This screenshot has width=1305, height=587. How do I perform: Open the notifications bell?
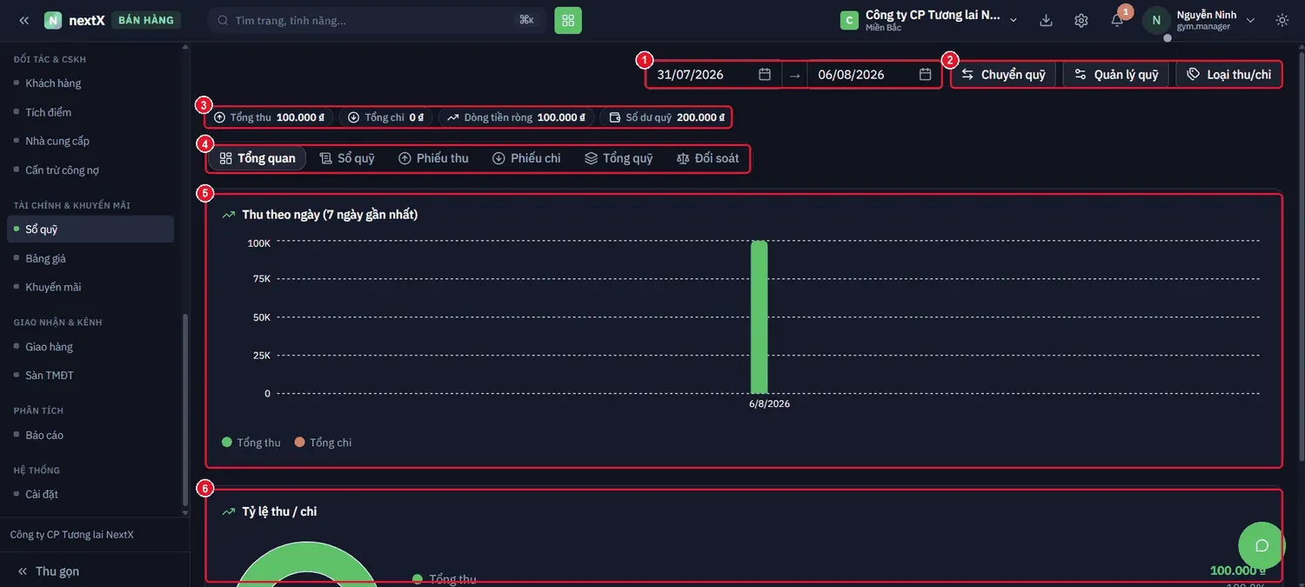(1117, 20)
